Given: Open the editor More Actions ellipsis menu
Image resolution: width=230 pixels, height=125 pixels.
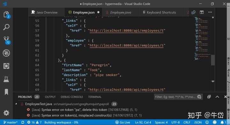Looking at the screenshot, I should pos(210,12).
